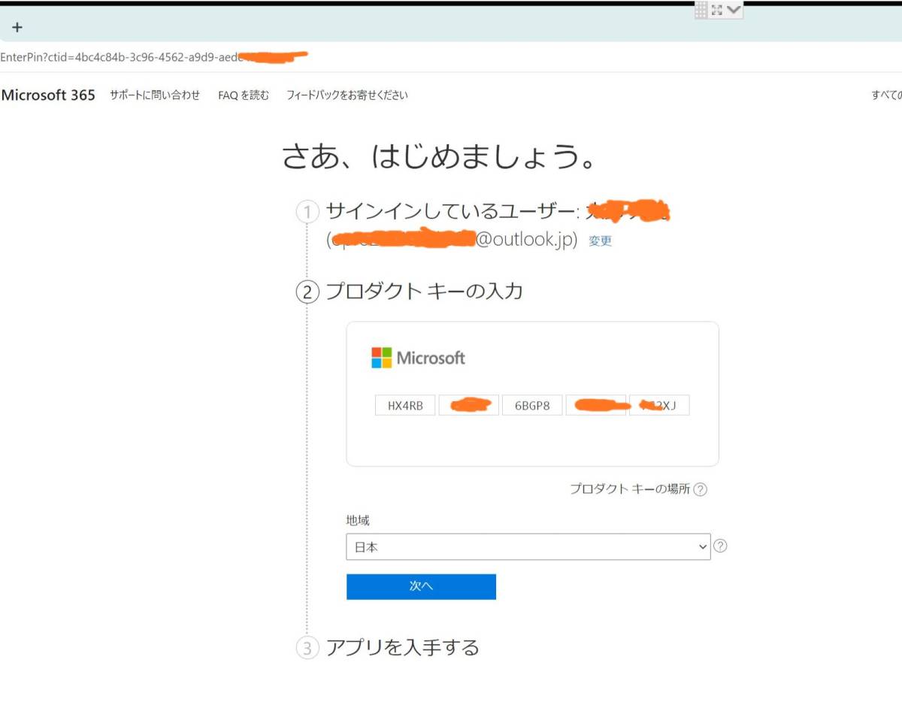Viewport: 902px width, 711px height.
Task: Open Microsoft 365 home link
Action: pos(49,95)
